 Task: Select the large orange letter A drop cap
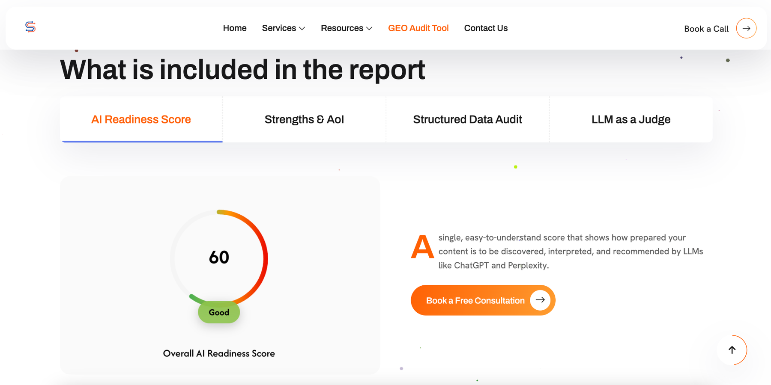422,246
